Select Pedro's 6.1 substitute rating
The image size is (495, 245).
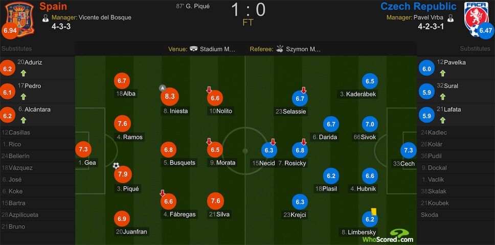point(8,92)
